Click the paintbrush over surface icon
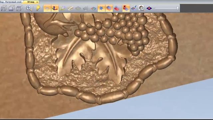213x120 pixels. click(x=134, y=8)
